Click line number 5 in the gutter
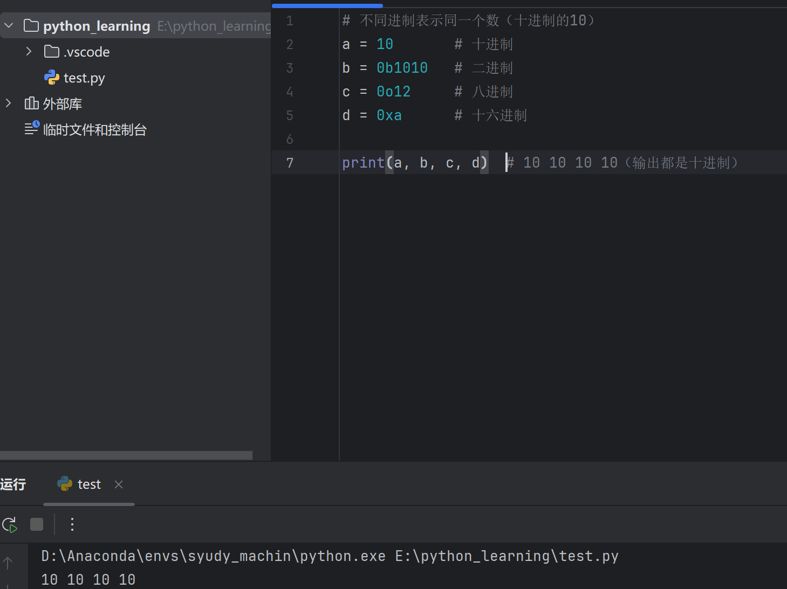 [x=290, y=116]
